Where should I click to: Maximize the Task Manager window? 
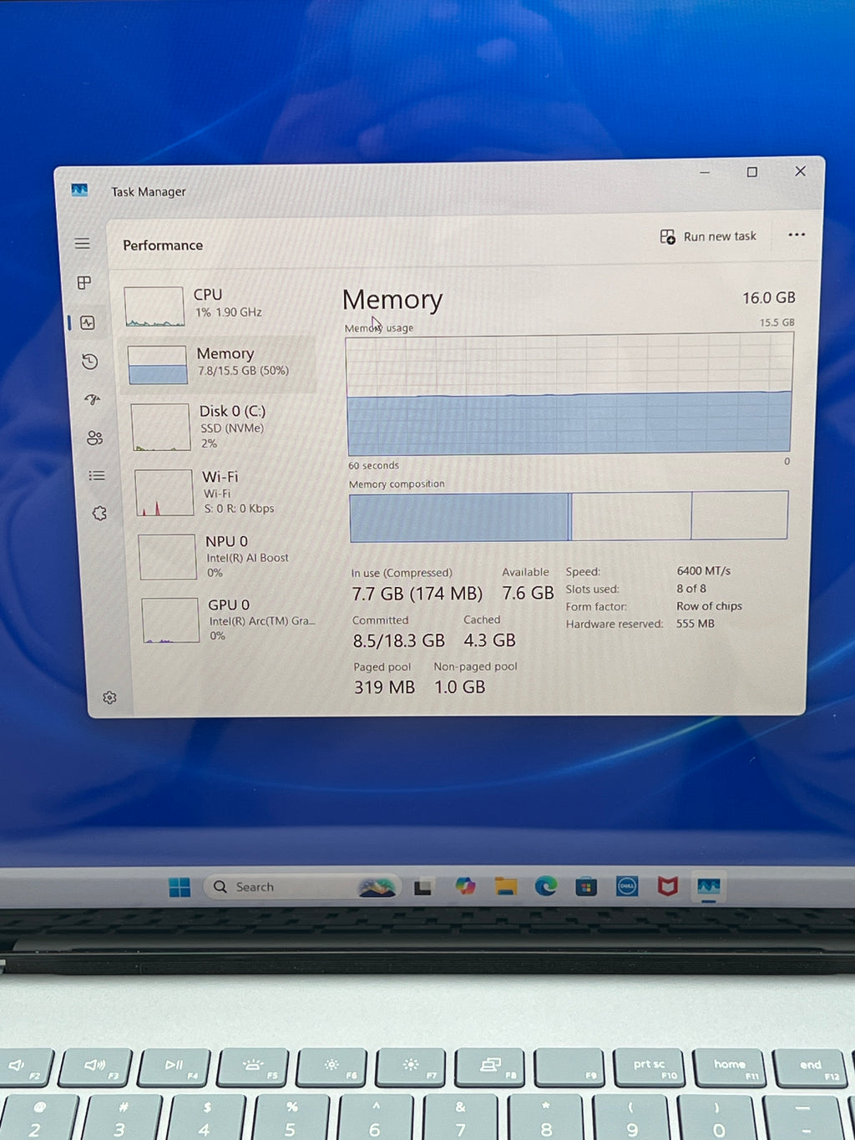[752, 172]
